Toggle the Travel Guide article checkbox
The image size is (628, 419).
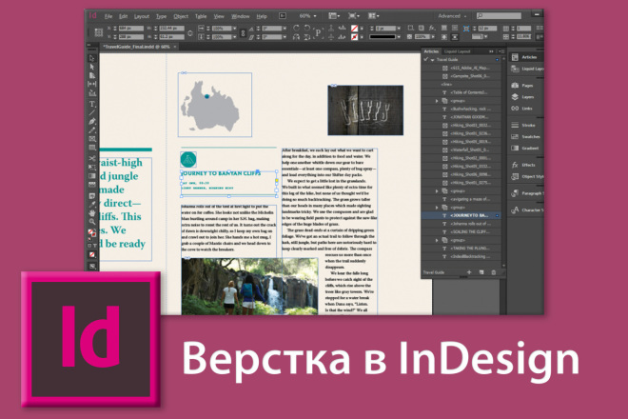pyautogui.click(x=425, y=59)
